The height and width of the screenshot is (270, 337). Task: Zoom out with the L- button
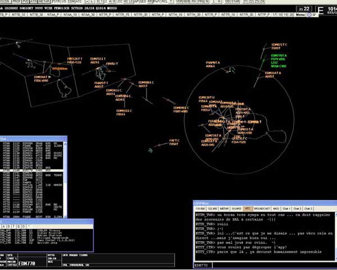(x=93, y=2)
